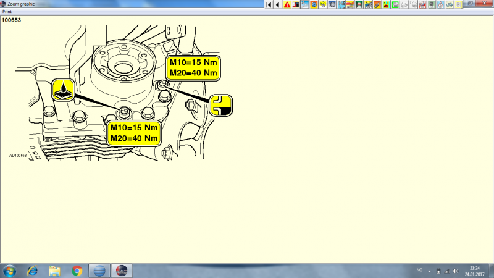Open Google Chrome from the taskbar
This screenshot has width=494, height=278.
(x=77, y=271)
